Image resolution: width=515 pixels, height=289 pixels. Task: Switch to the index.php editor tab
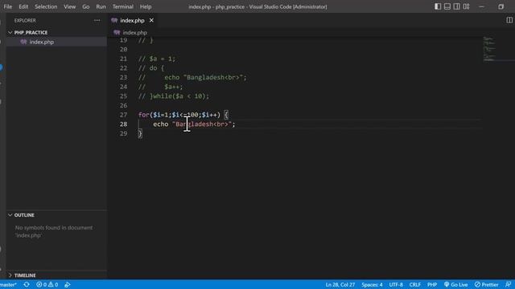(132, 20)
